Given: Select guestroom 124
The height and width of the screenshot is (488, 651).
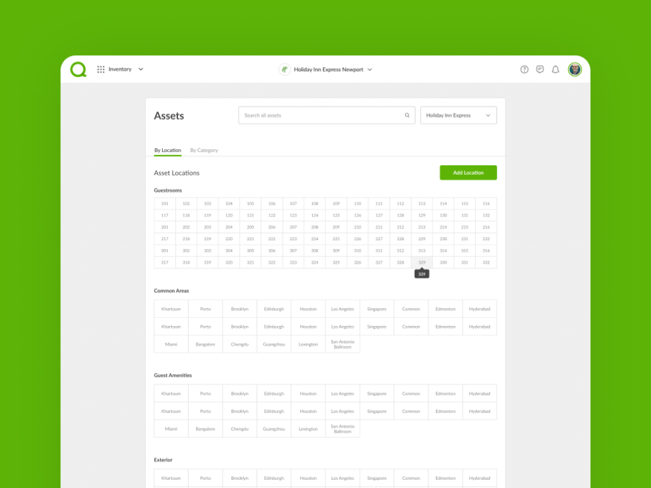Looking at the screenshot, I should [315, 215].
